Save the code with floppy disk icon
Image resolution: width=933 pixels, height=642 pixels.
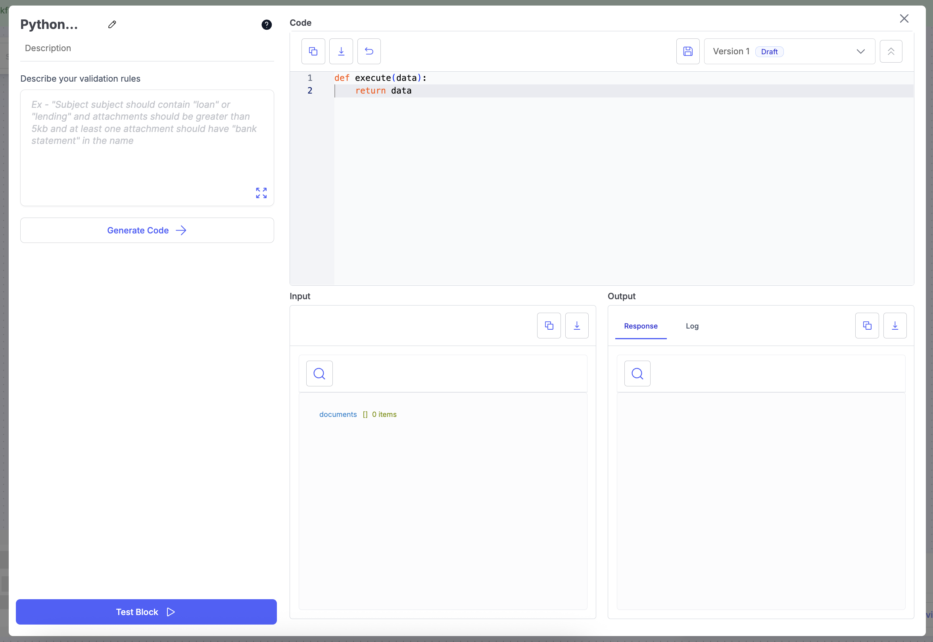tap(687, 51)
